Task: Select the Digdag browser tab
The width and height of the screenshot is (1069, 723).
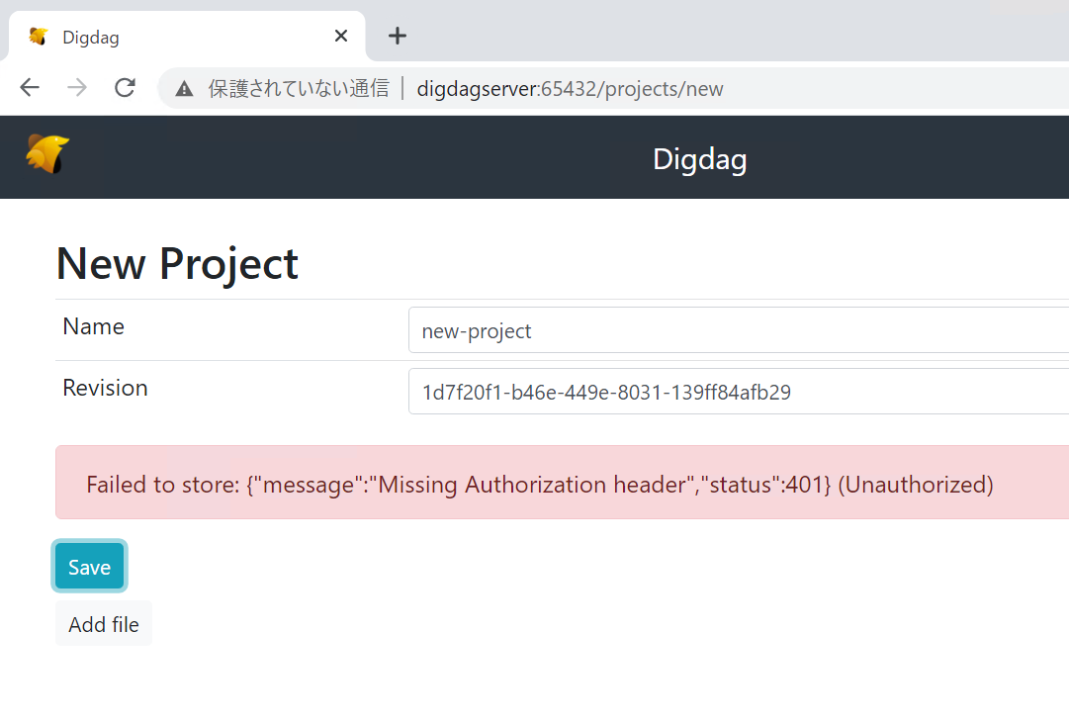Action: (186, 37)
